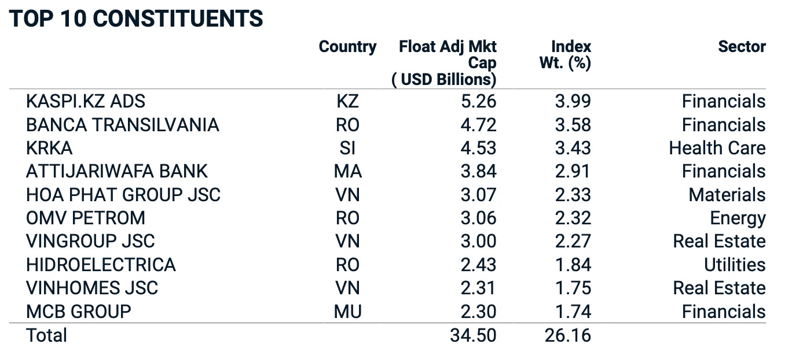This screenshot has height=355, width=792.
Task: Click the TOP 10 CONSTITUENTS heading
Action: tap(137, 19)
